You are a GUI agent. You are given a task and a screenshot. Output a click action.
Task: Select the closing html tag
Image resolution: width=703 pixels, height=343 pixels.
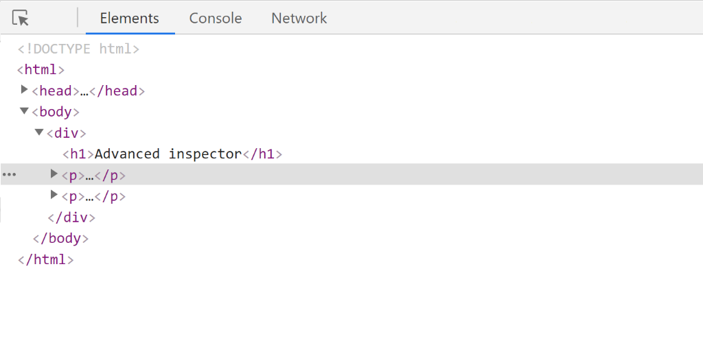click(x=45, y=260)
